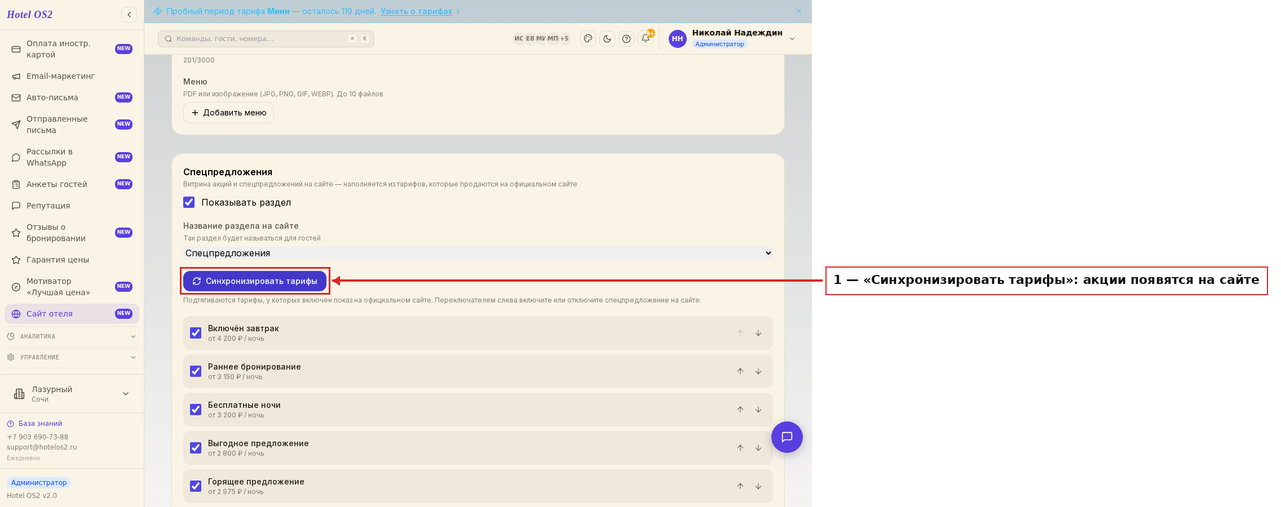
Task: Uncheck «Бесплатные ночи» special offer
Action: click(196, 410)
